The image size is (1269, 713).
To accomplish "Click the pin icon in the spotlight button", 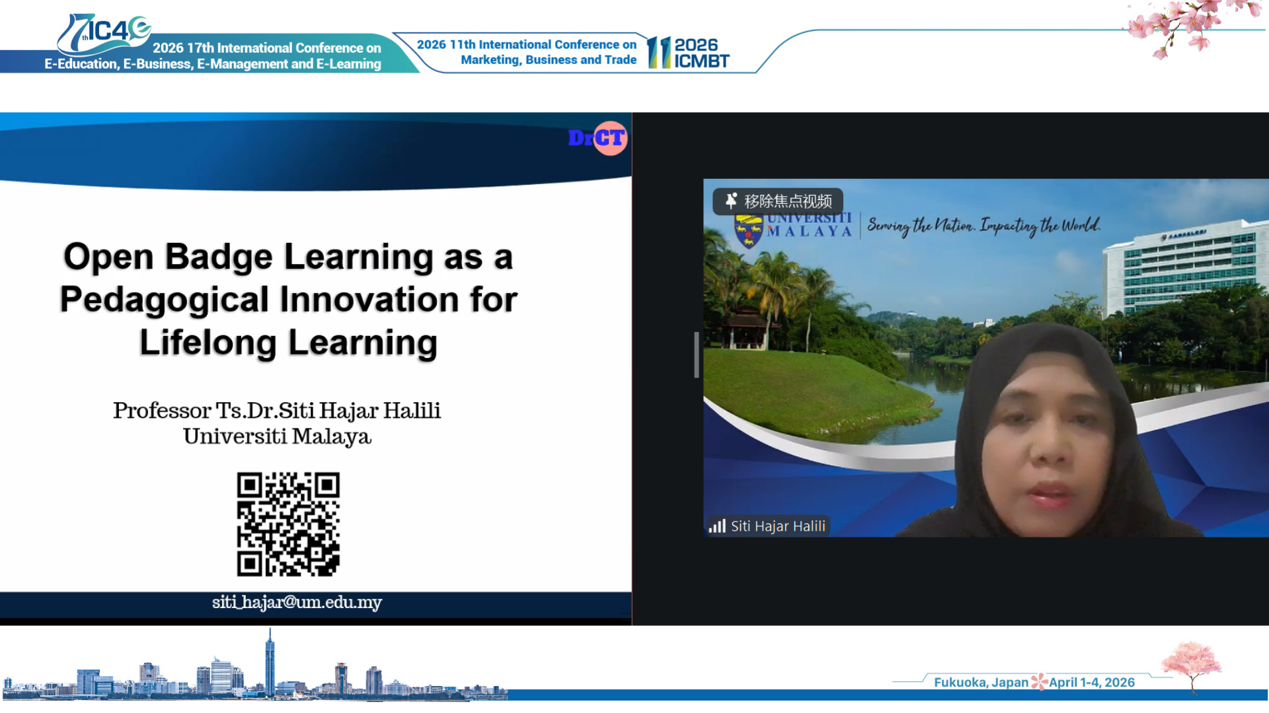I will point(730,201).
